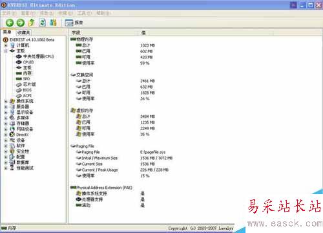323x233 pixels.
Task: Click the 3484 MB value
Action: point(147,116)
